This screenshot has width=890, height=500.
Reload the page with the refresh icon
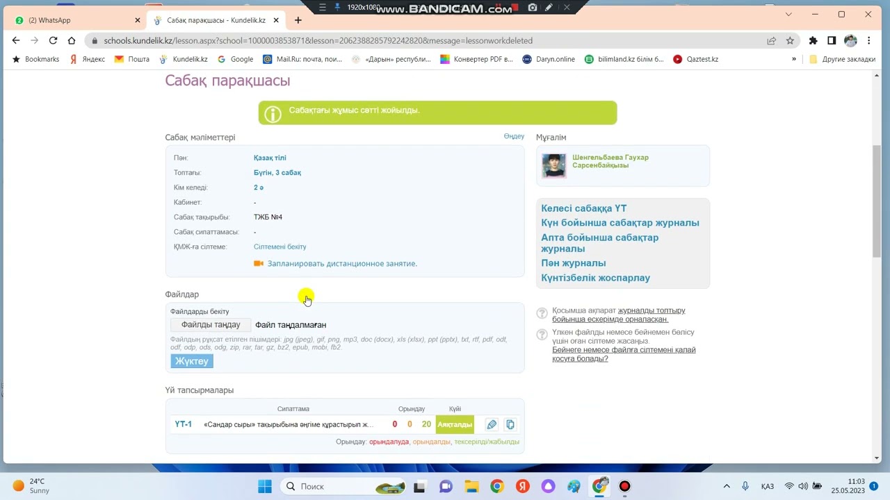tap(53, 40)
